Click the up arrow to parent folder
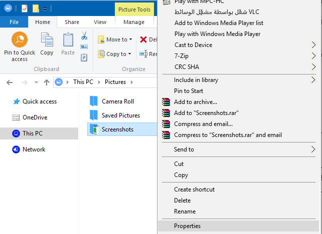This screenshot has height=234, width=322. coord(47,82)
